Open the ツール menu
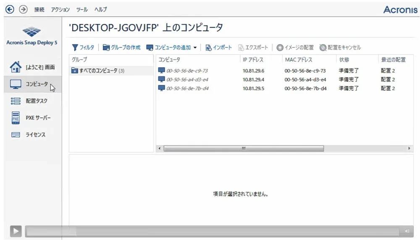This screenshot has height=240, width=420. coord(82,10)
